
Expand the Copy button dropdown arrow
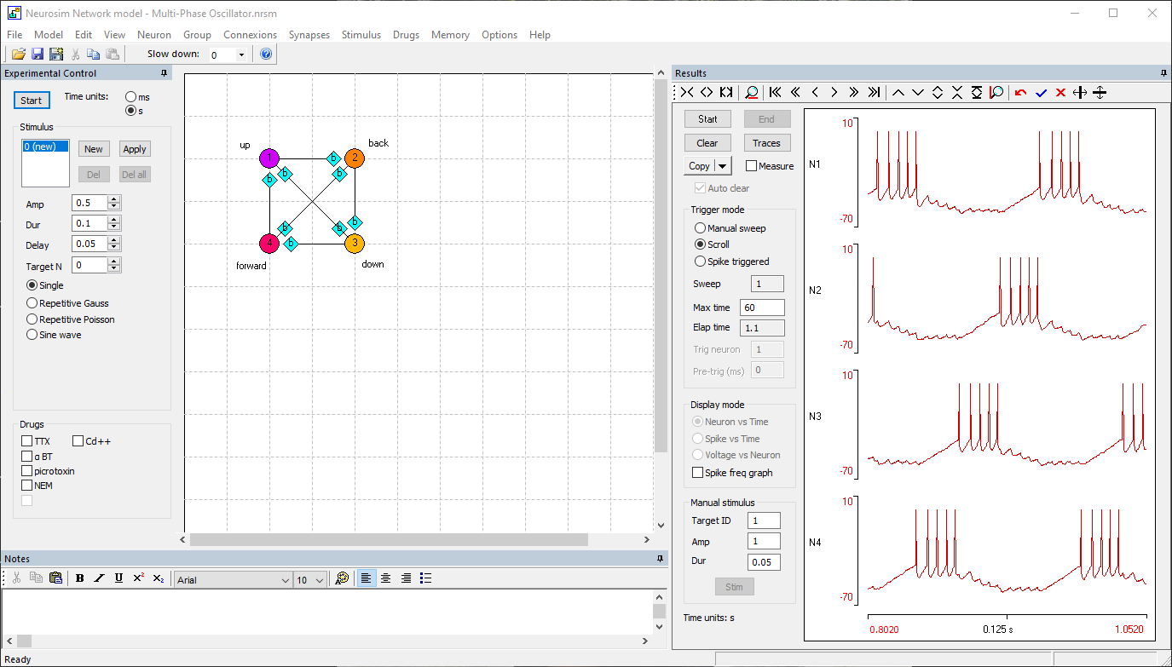724,166
